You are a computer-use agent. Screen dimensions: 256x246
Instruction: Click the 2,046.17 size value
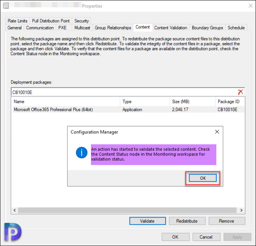[180, 110]
